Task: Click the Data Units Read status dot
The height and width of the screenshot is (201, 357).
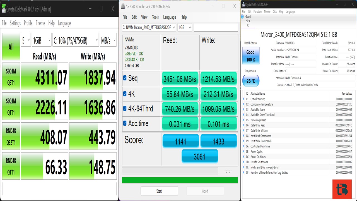Action: click(244, 125)
